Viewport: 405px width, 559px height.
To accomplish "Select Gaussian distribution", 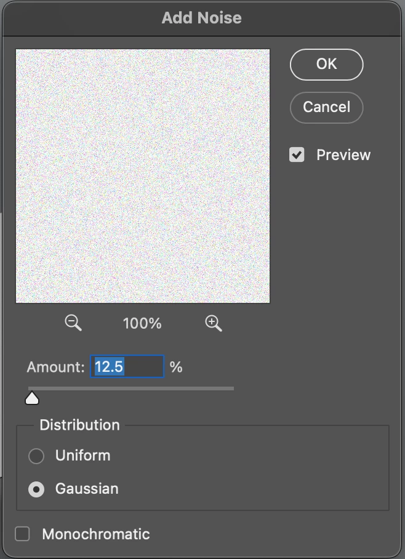I will [36, 489].
